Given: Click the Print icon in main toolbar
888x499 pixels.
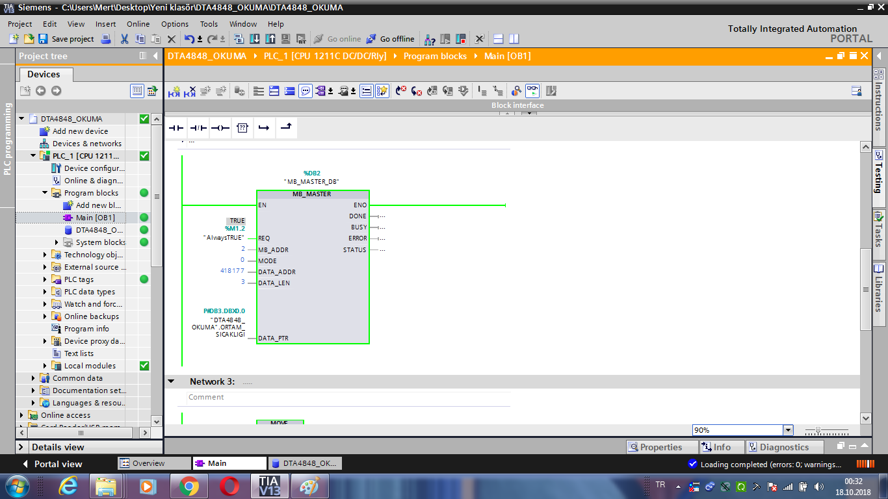Looking at the screenshot, I should [x=106, y=39].
